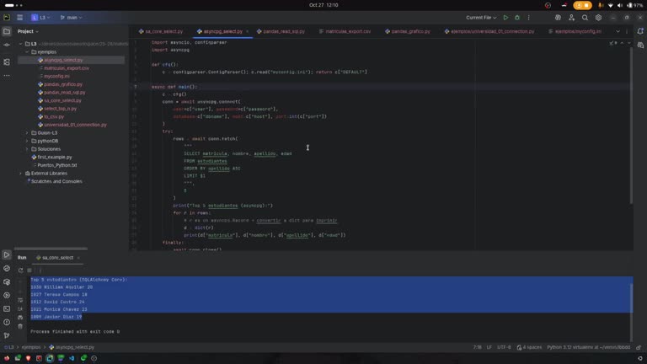Expand External Libraries node
647x364 pixels.
point(20,174)
